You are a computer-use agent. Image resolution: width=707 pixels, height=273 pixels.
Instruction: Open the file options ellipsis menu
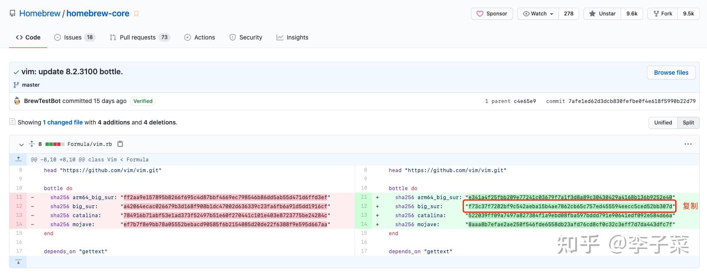(688, 144)
